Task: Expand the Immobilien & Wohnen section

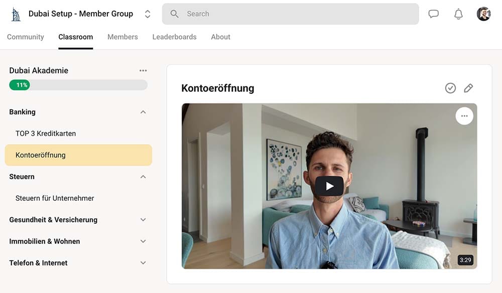Action: pos(143,241)
